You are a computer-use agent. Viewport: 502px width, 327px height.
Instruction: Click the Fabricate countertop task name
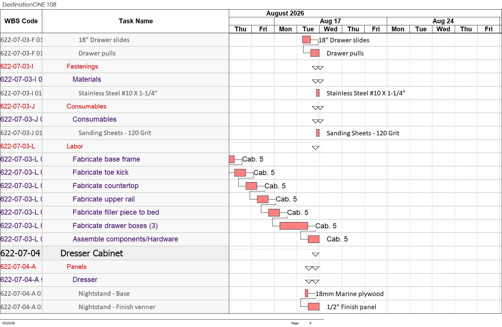point(106,186)
